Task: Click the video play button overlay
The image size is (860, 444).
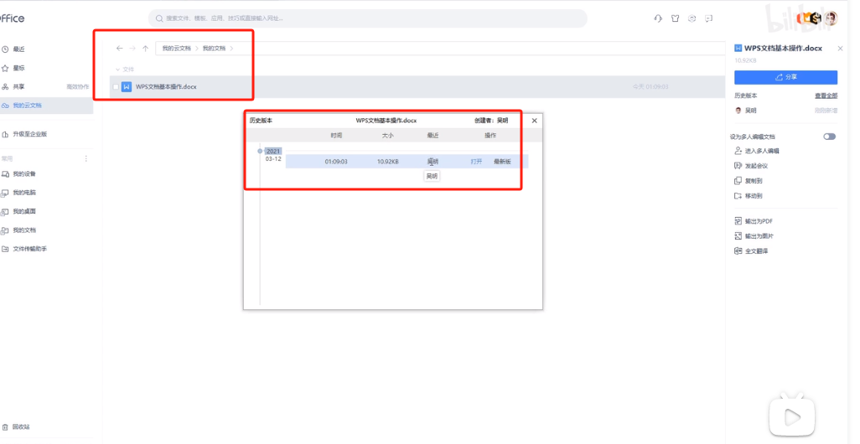Action: click(x=792, y=416)
